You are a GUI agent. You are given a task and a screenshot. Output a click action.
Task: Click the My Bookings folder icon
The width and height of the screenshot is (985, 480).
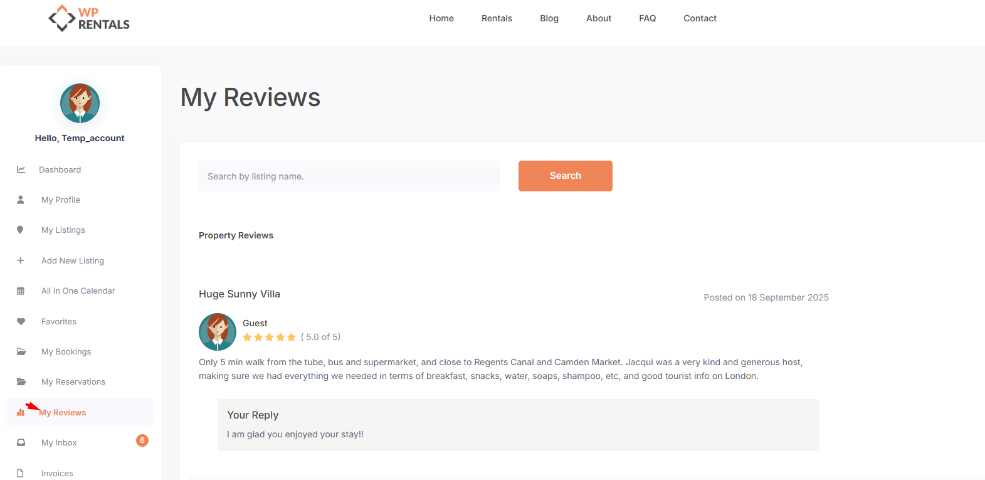(x=21, y=351)
